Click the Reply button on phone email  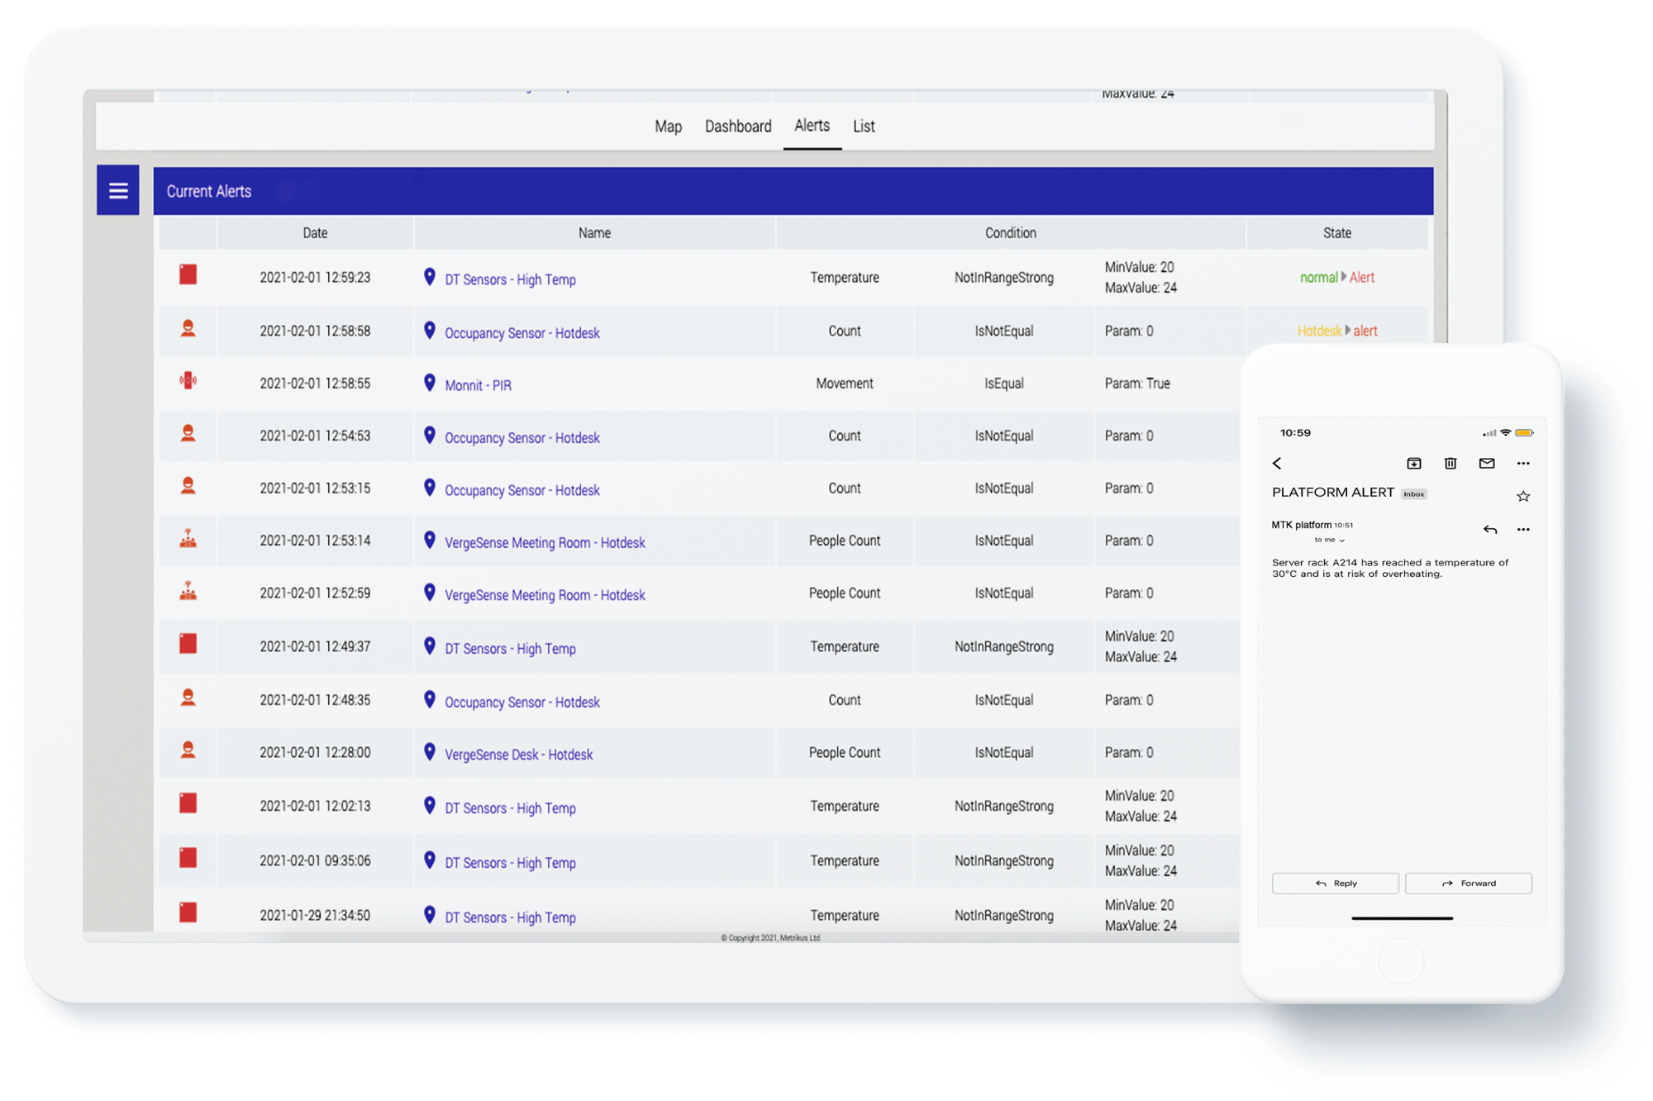(1336, 884)
